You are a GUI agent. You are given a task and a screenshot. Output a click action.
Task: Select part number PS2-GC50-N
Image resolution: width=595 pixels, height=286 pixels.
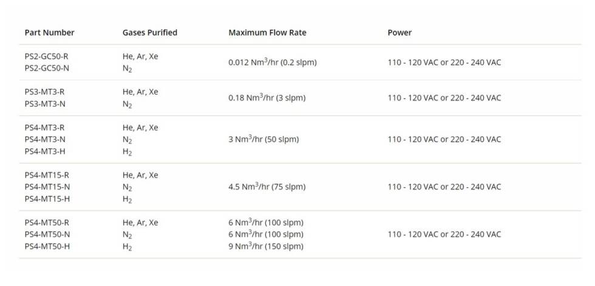click(x=47, y=68)
